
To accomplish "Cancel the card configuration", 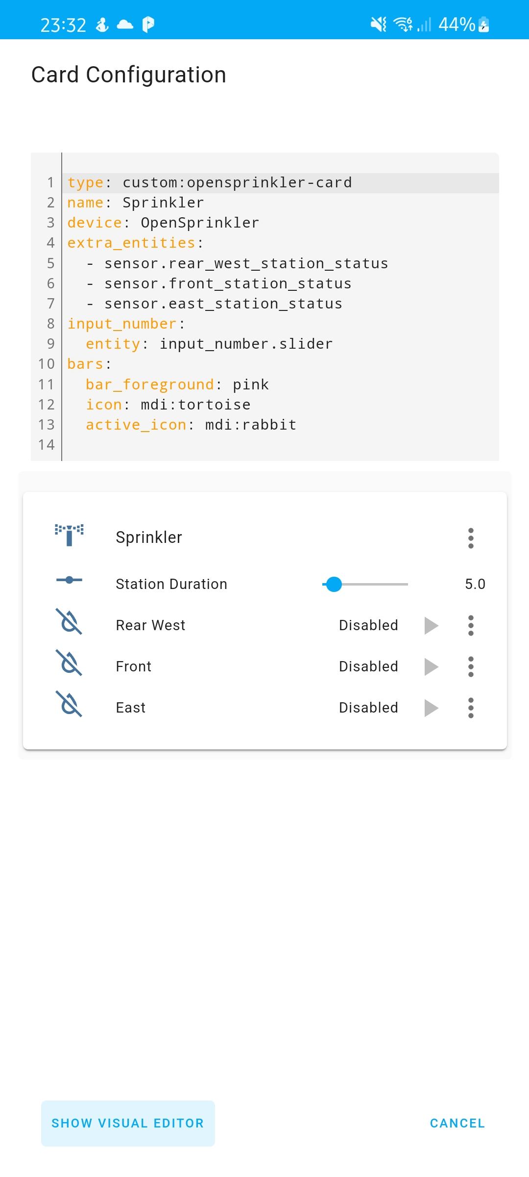I will (x=457, y=1123).
